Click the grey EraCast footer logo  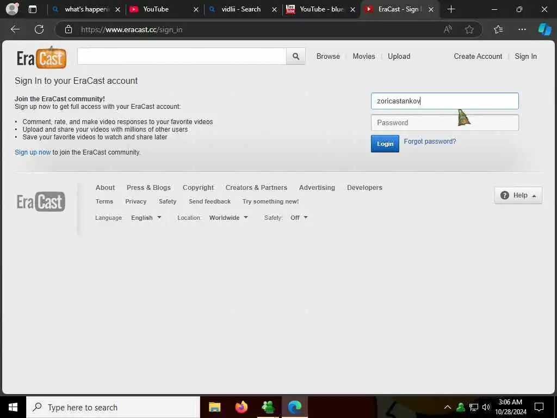41,201
